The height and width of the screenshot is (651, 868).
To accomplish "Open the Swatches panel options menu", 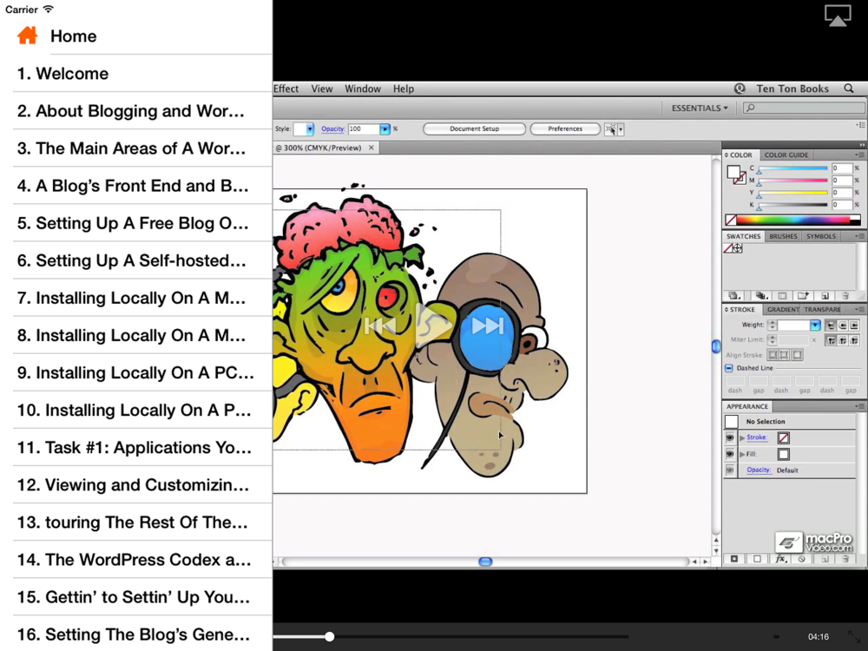I will 859,236.
